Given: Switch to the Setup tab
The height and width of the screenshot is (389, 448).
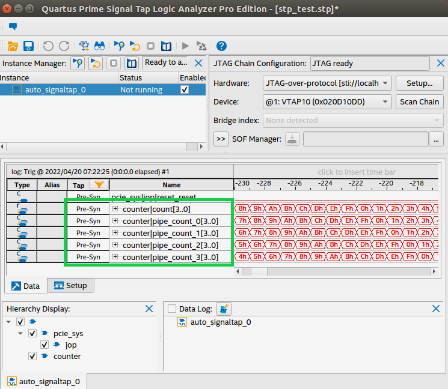Looking at the screenshot, I should [x=70, y=286].
